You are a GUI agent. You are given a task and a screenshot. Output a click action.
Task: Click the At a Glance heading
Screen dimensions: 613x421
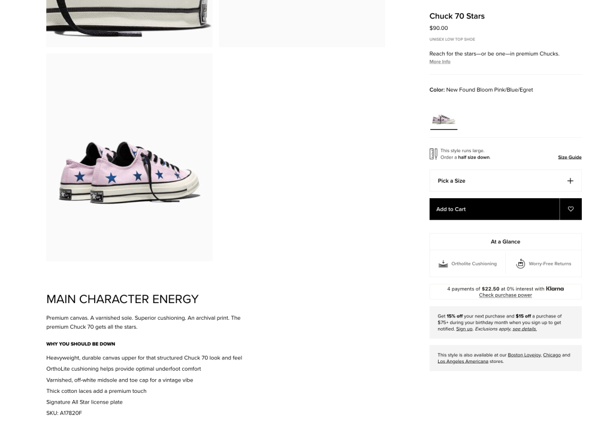click(505, 242)
